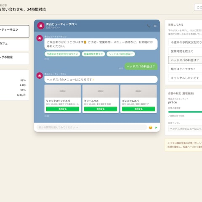Tap quick reply ヘッドスパの料金は？ chip in chat
The width and height of the screenshot is (202, 202).
point(121,54)
